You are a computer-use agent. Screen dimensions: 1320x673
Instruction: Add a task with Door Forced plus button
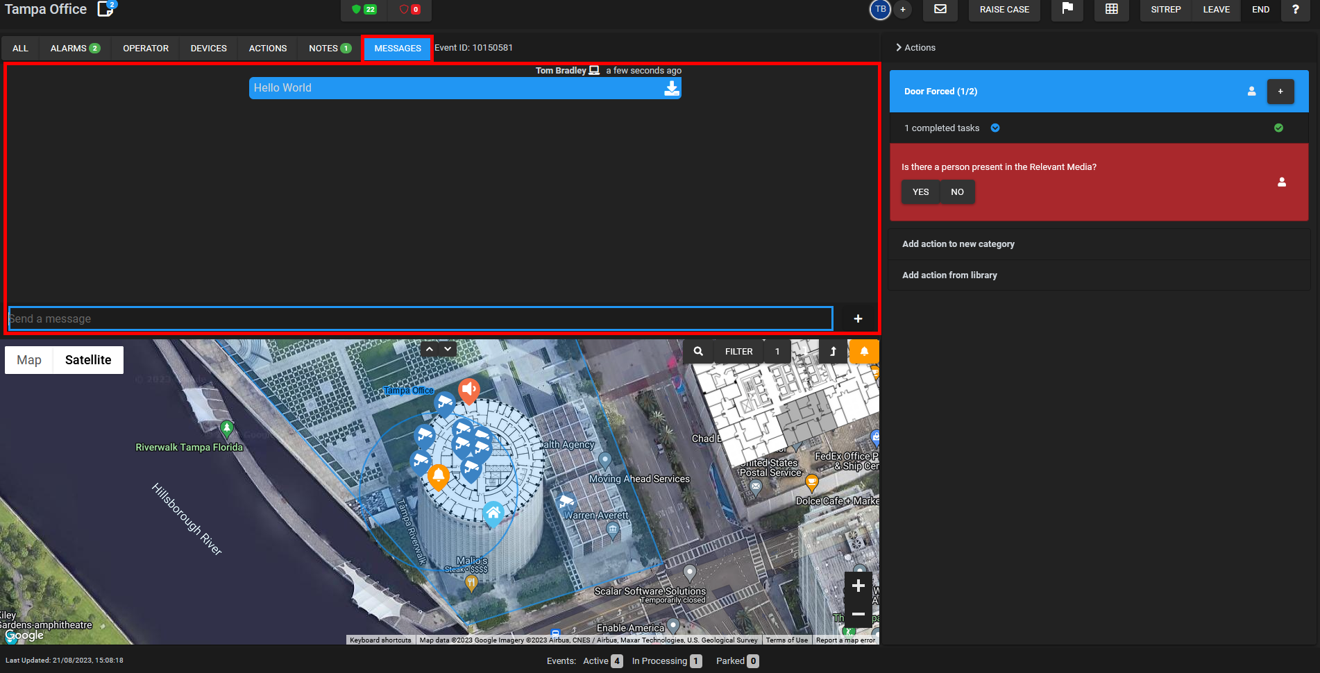[1280, 92]
